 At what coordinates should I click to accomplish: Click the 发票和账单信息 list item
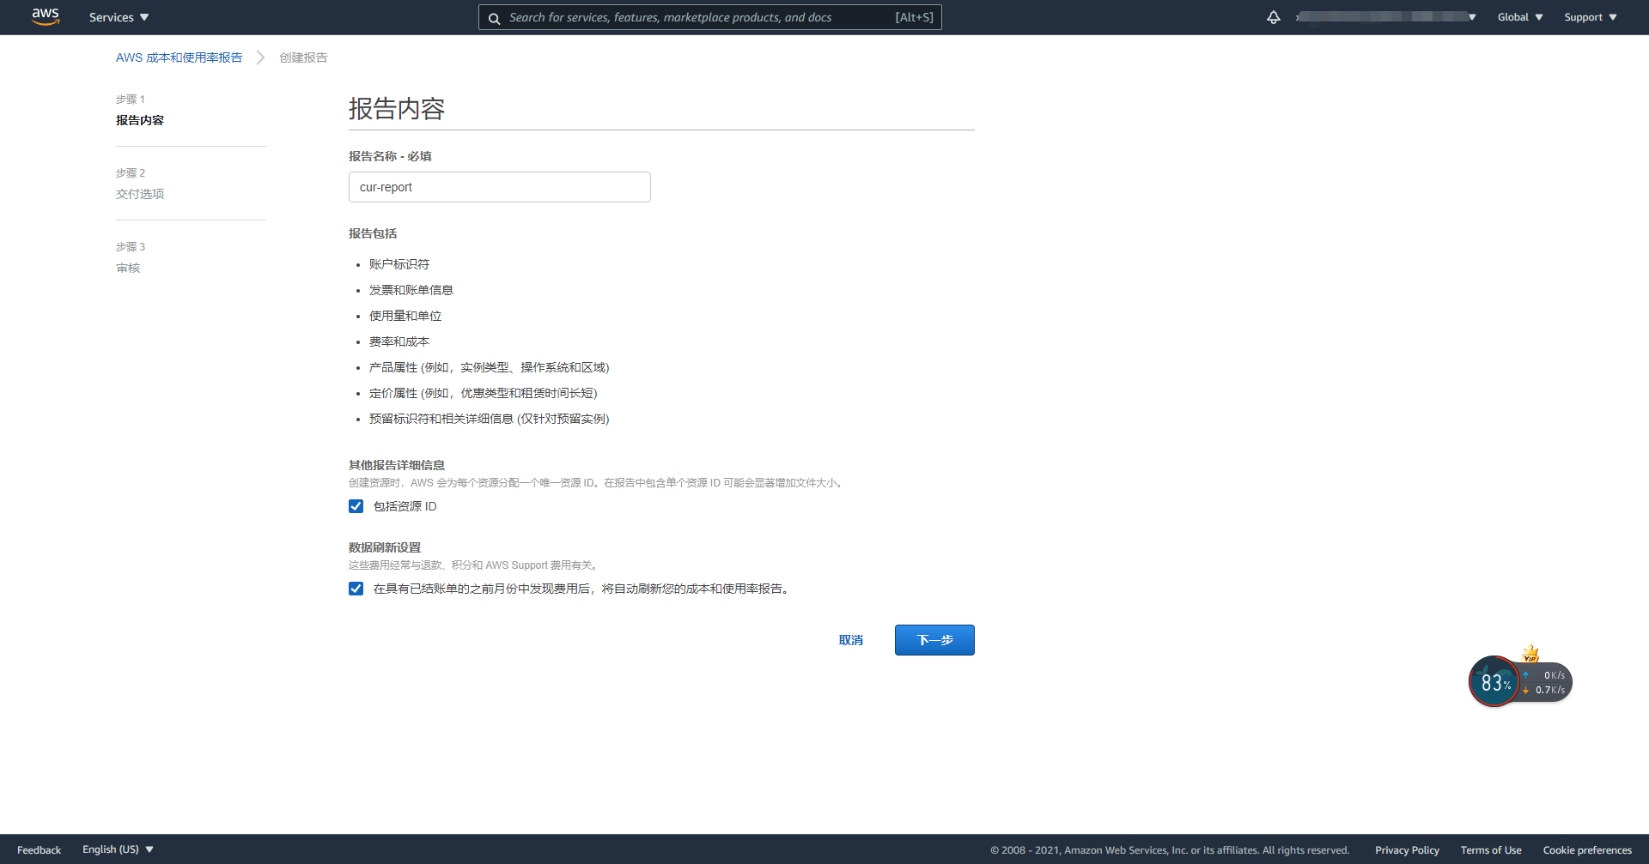411,290
